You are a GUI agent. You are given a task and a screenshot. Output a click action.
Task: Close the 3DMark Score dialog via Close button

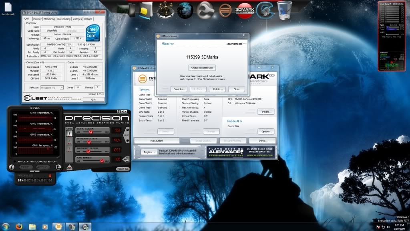point(237,89)
